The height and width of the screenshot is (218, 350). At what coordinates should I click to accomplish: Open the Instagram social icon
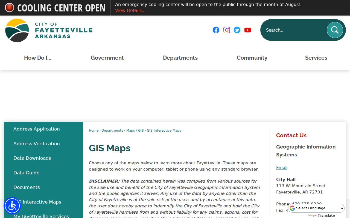click(227, 30)
